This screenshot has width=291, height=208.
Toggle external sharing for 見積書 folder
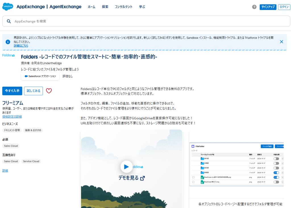[x=276, y=163]
